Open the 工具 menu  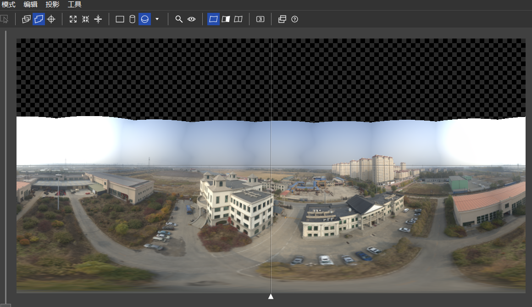tap(75, 5)
